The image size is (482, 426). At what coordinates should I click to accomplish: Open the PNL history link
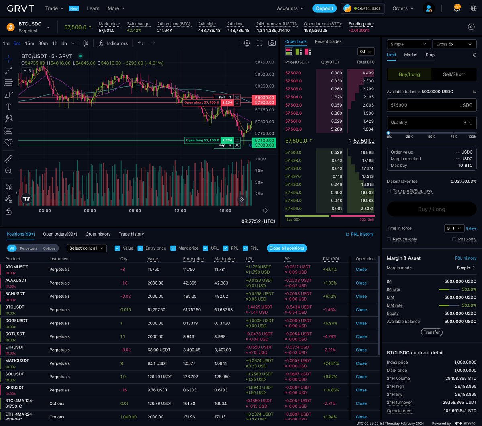(x=359, y=234)
